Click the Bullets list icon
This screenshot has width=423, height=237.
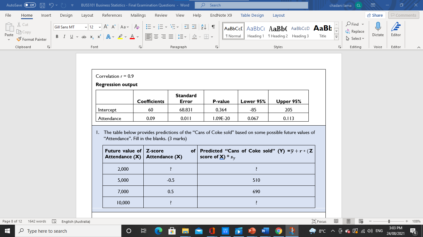pyautogui.click(x=148, y=27)
